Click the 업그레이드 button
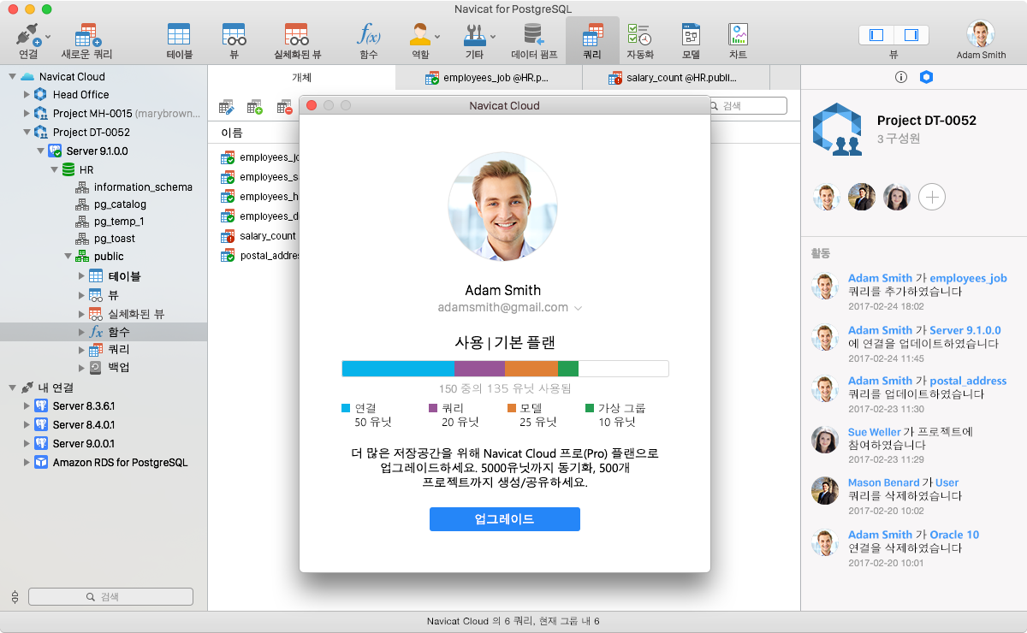This screenshot has height=633, width=1027. click(x=504, y=518)
